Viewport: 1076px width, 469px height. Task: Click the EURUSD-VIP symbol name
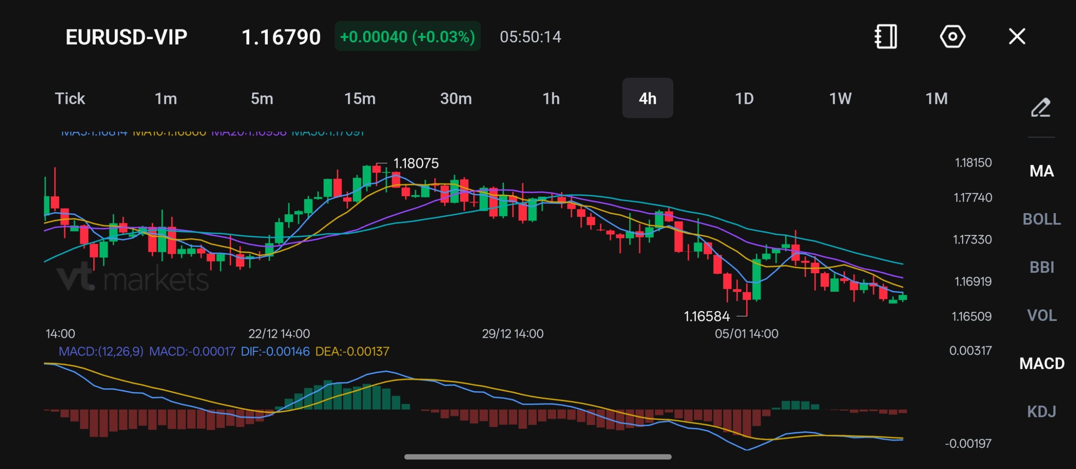point(127,37)
